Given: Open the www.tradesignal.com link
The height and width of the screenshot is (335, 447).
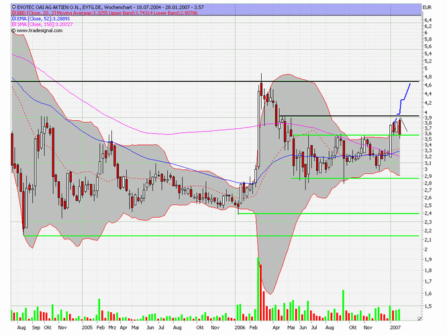Looking at the screenshot, I should [x=40, y=30].
